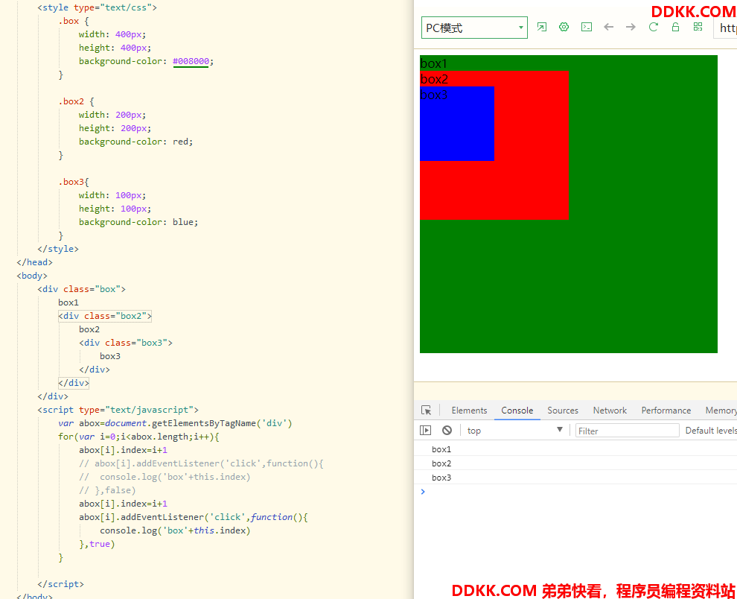Click the 'true' capture argument in the code

click(x=100, y=544)
